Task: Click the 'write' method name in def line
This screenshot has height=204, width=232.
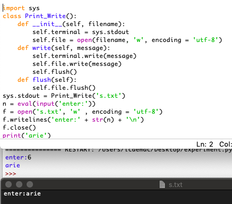Action: pyautogui.click(x=42, y=48)
